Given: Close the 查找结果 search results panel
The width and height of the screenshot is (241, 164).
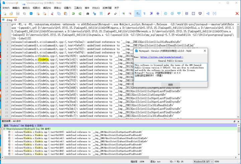Looking at the screenshot, I should [238, 121].
